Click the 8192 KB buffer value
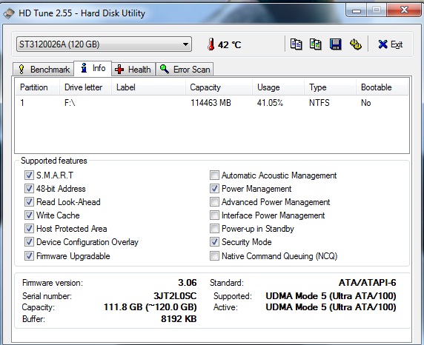 click(179, 319)
